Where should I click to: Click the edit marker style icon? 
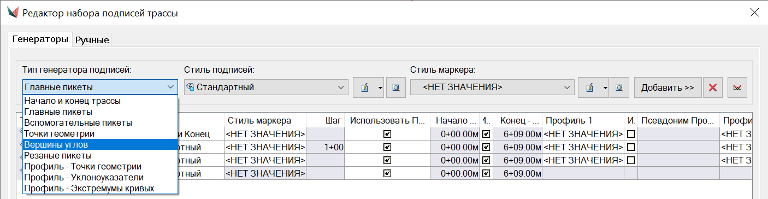click(x=589, y=87)
